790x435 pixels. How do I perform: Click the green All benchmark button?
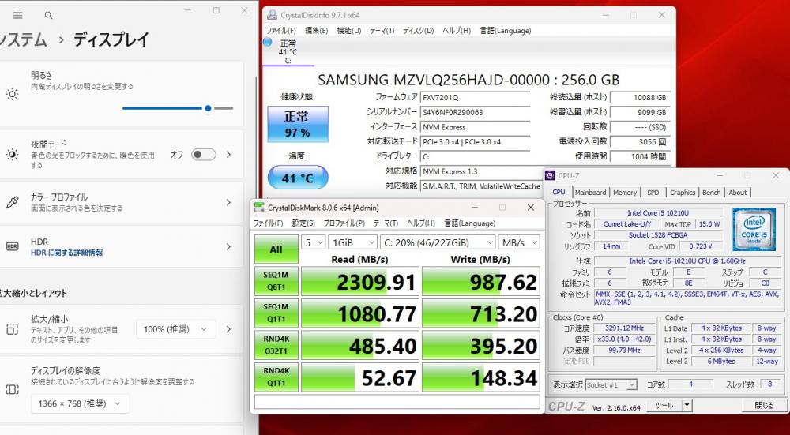pyautogui.click(x=276, y=249)
